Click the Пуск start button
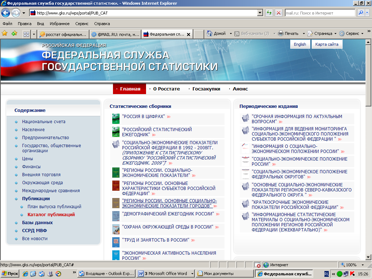Screen dimensions: 372x279 click(x=10, y=274)
